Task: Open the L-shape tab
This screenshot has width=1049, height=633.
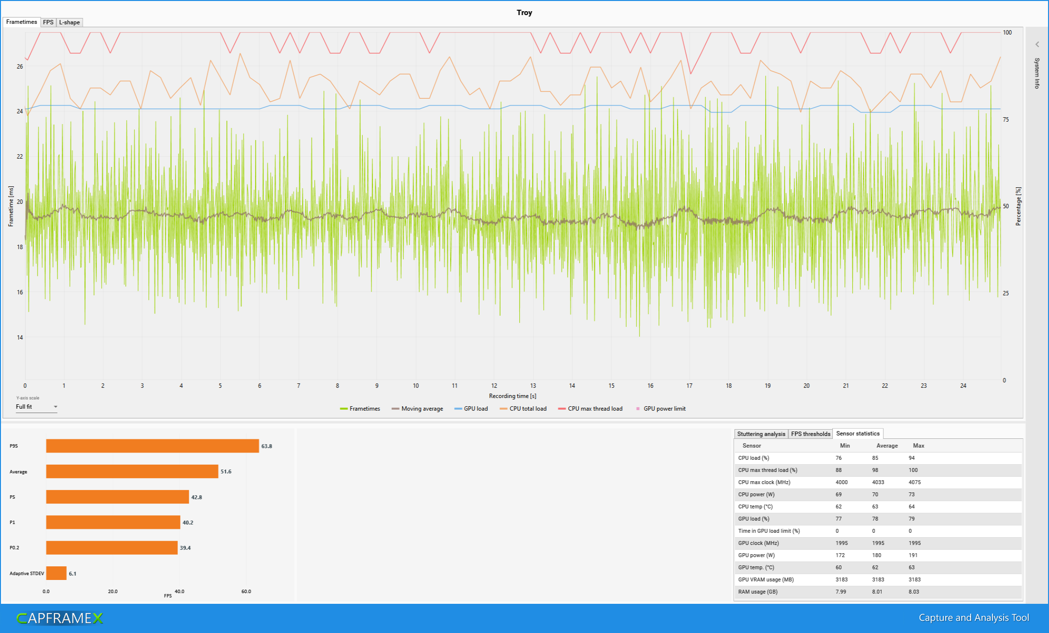Action: pos(69,22)
